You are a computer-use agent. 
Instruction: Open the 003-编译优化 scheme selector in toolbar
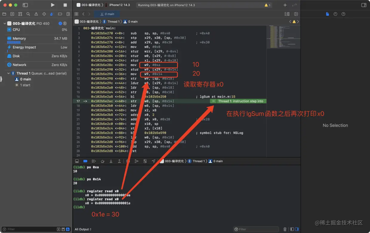[x=89, y=5]
